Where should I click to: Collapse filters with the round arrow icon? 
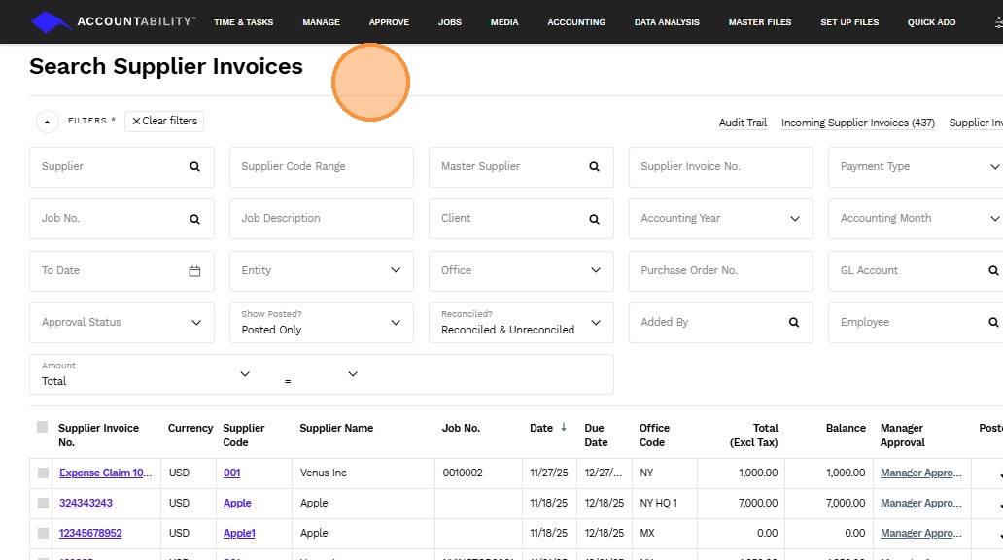coord(48,122)
